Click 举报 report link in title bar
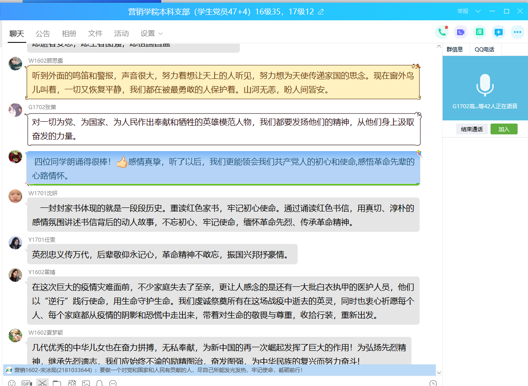The image size is (528, 386). click(463, 11)
